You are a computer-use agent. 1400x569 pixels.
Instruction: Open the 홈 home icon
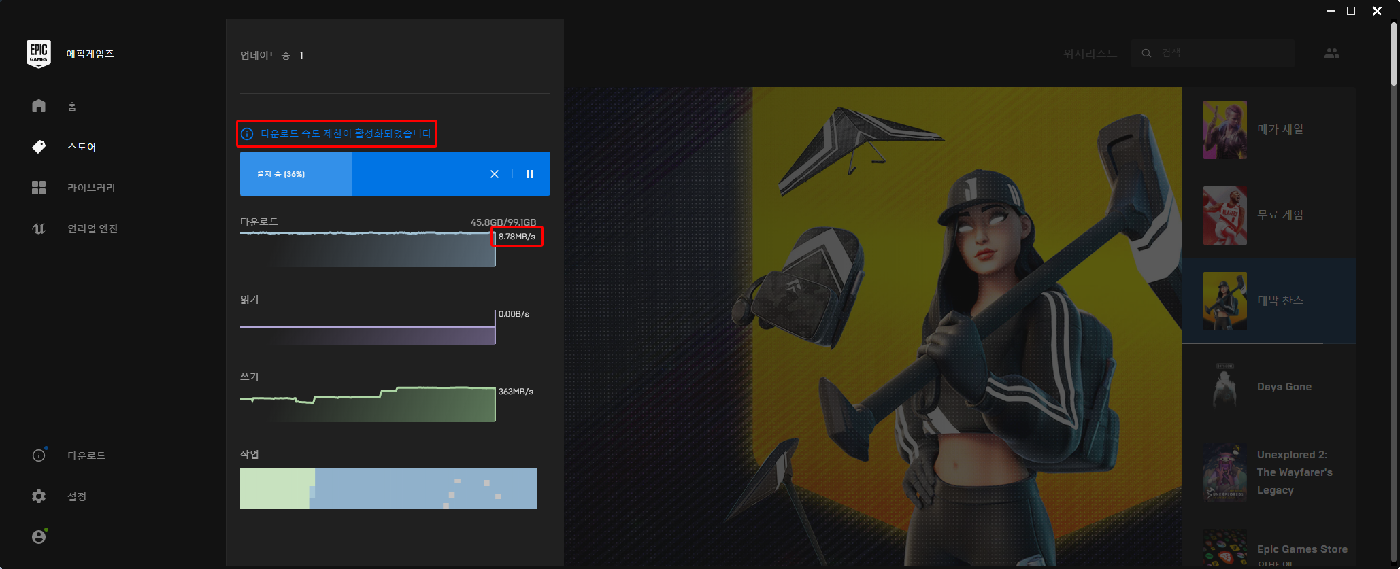pyautogui.click(x=39, y=106)
